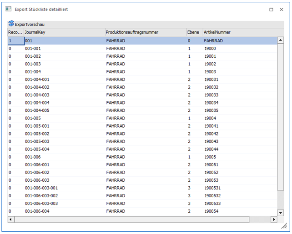Image resolution: width=292 pixels, height=234 pixels.
Task: Maximize the Export Stückliste detailliert window
Action: (x=271, y=9)
